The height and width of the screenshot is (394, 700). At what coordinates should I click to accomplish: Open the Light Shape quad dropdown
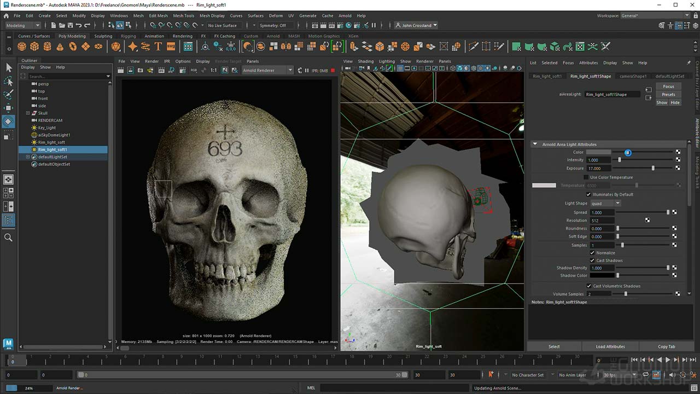(x=605, y=204)
